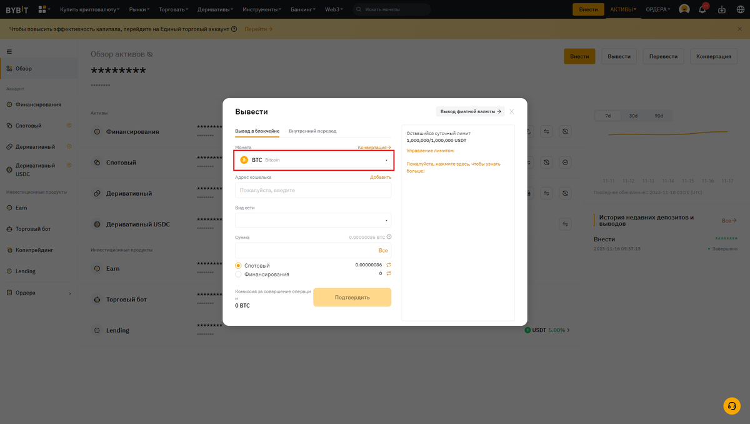Expand the Торговать menu

click(x=174, y=9)
